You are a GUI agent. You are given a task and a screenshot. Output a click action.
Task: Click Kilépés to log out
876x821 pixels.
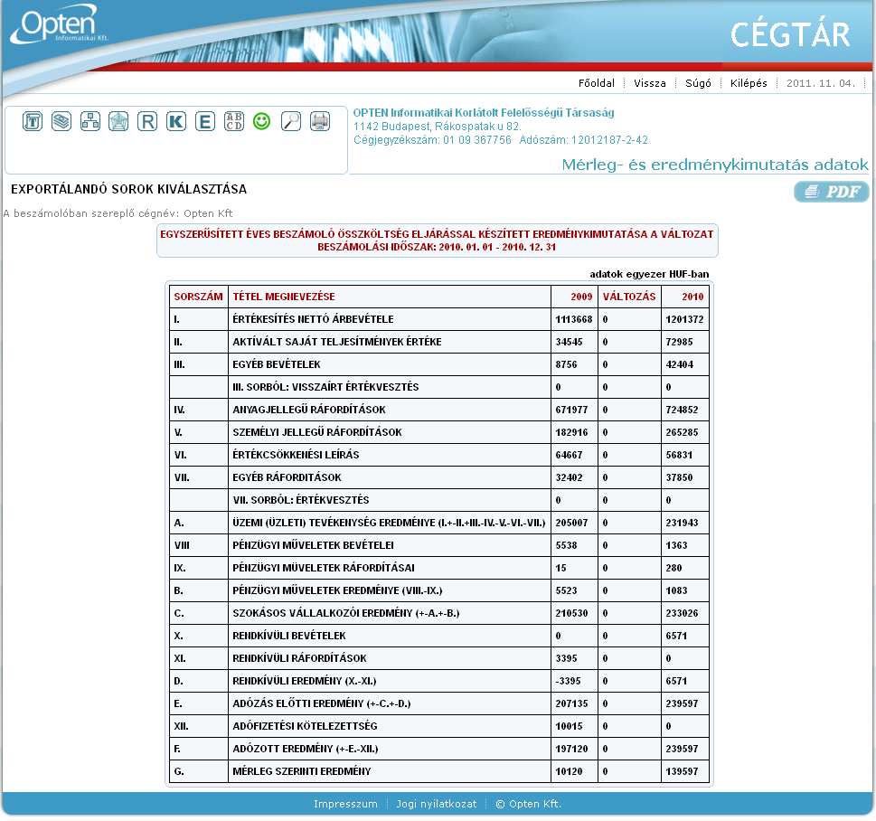click(749, 83)
